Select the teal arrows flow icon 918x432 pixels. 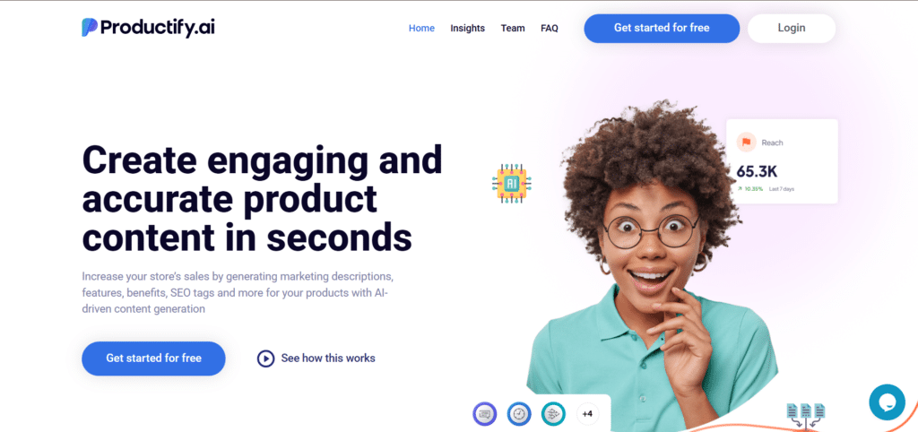click(552, 414)
